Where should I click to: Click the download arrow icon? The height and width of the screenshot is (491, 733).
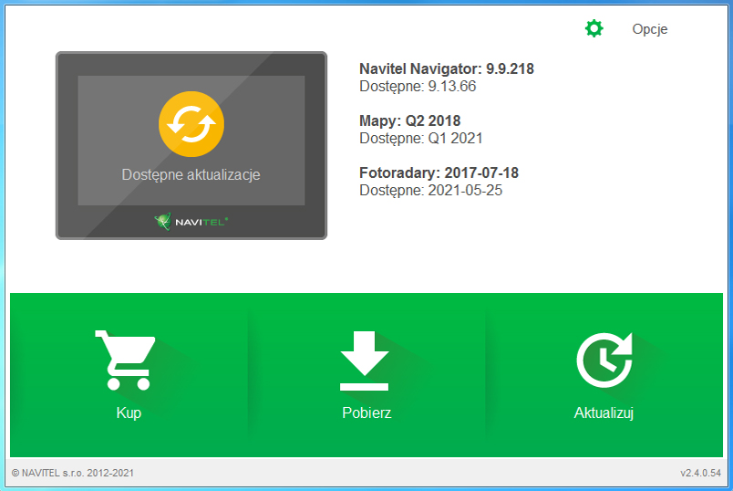click(x=366, y=357)
